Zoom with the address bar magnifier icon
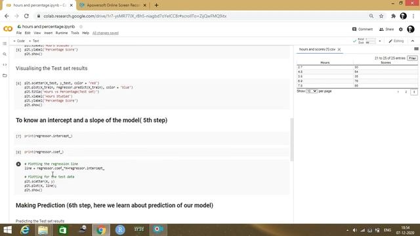Screen dimensions: 420x236 click(x=371, y=16)
